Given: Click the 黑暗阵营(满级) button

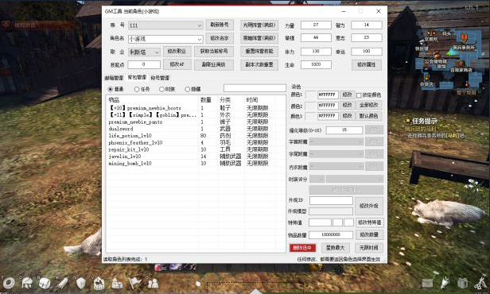Looking at the screenshot, I should tap(259, 38).
